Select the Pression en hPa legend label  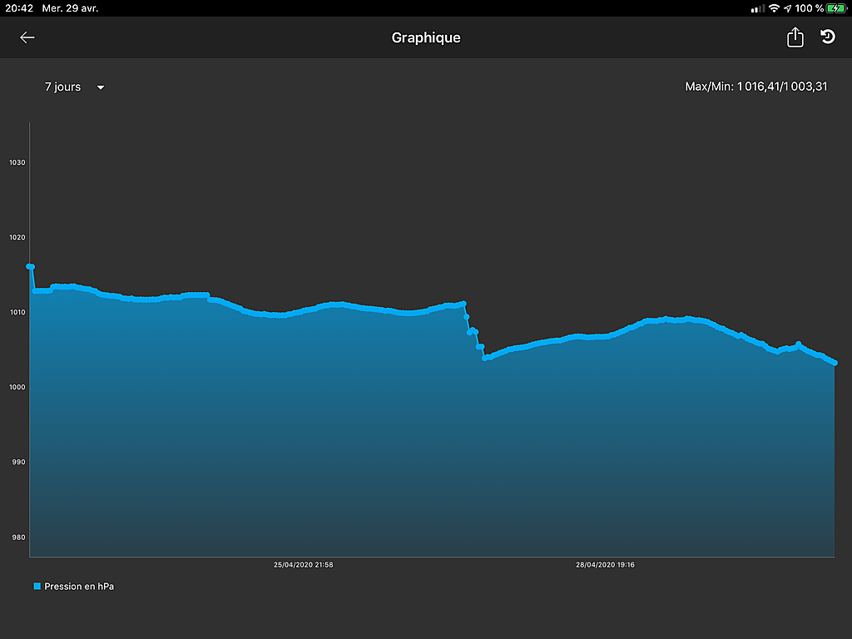[79, 587]
